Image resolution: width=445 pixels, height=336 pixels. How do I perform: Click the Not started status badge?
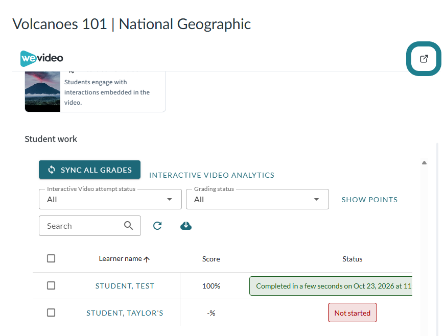pyautogui.click(x=353, y=313)
